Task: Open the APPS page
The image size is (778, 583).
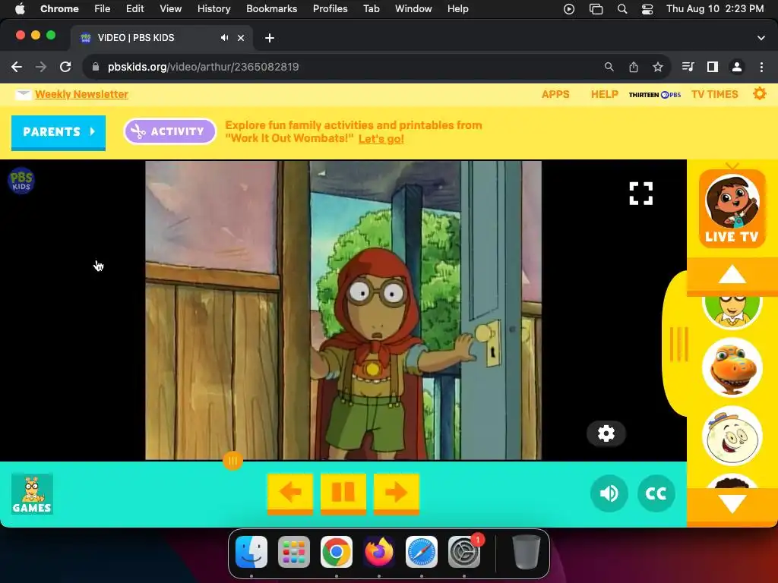Action: coord(555,94)
